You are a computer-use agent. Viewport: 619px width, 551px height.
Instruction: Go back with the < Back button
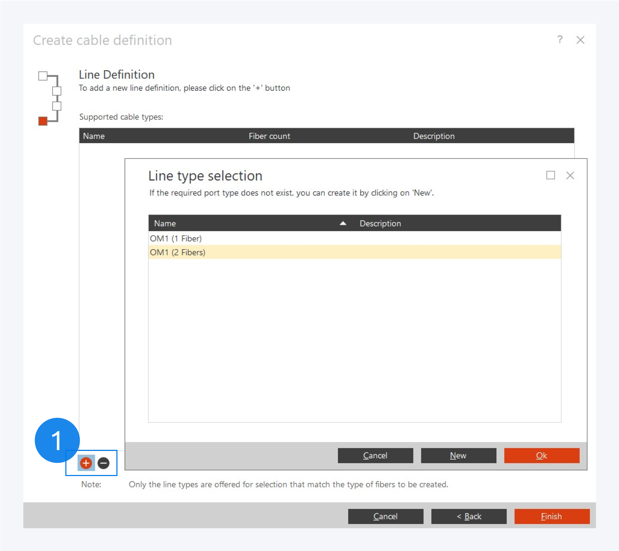[x=469, y=516]
